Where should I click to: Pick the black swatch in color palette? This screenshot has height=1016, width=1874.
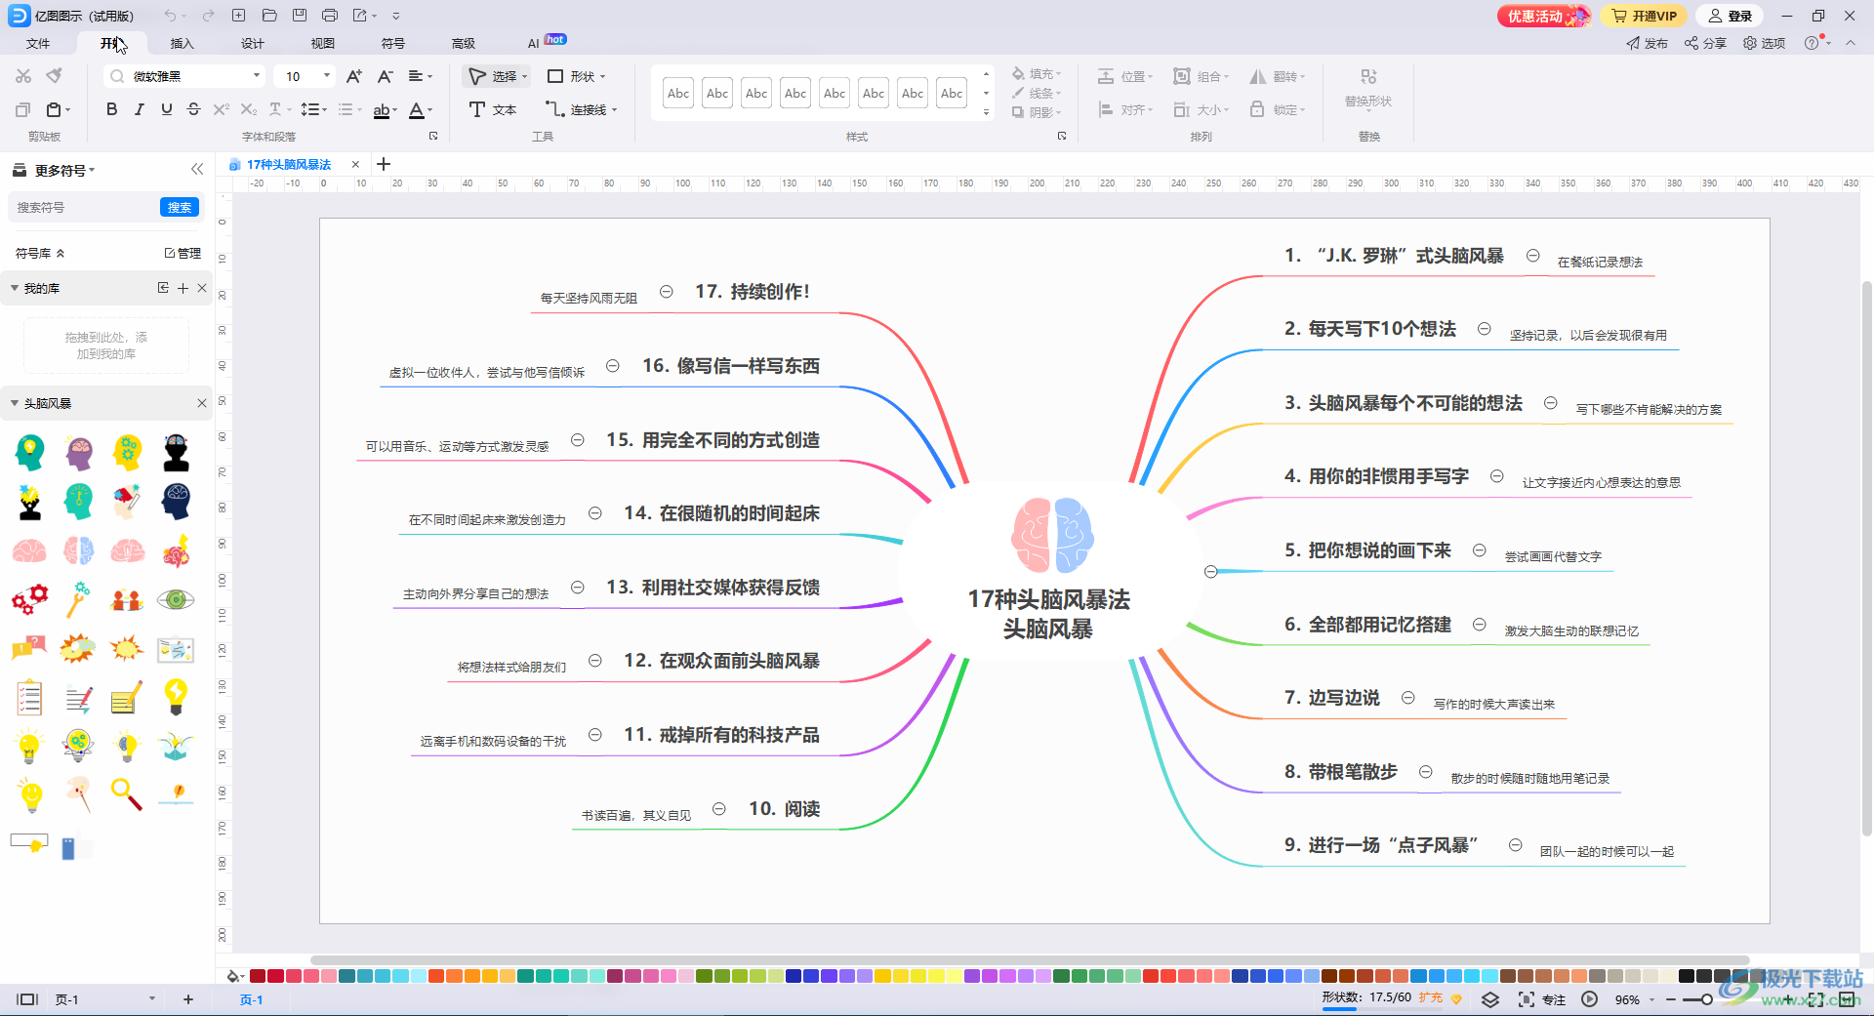(1686, 976)
